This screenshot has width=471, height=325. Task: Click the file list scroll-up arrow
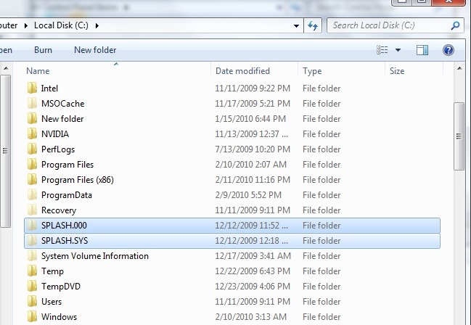[x=459, y=69]
